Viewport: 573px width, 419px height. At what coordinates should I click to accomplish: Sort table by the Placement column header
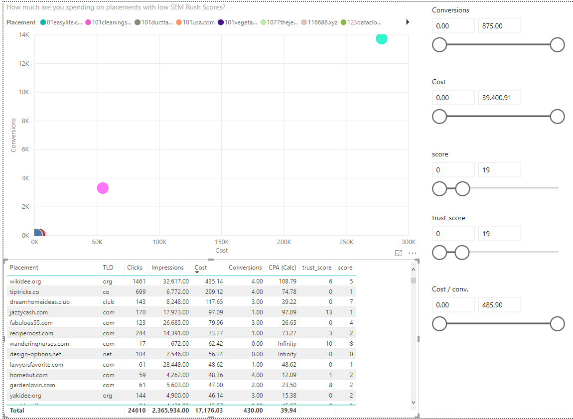[x=24, y=268]
